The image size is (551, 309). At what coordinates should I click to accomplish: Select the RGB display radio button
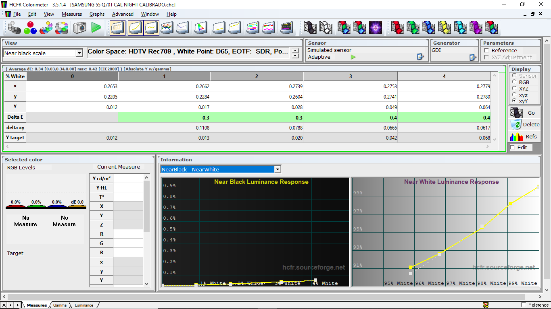click(x=514, y=82)
